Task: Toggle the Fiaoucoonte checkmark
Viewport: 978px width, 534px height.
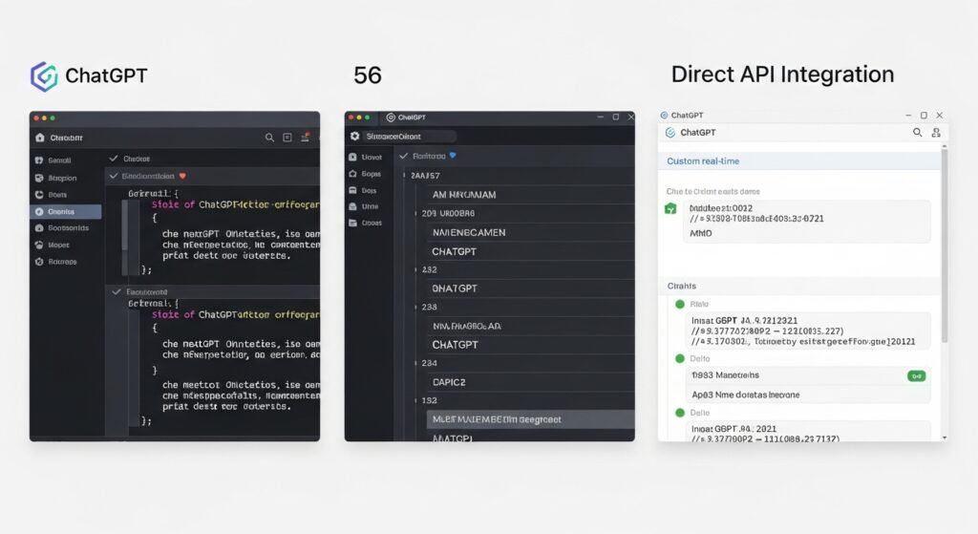Action: [116, 291]
